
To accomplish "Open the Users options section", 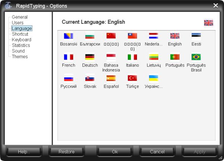I will [x=18, y=23].
